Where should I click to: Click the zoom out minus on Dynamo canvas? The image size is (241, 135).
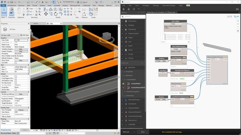[238, 27]
